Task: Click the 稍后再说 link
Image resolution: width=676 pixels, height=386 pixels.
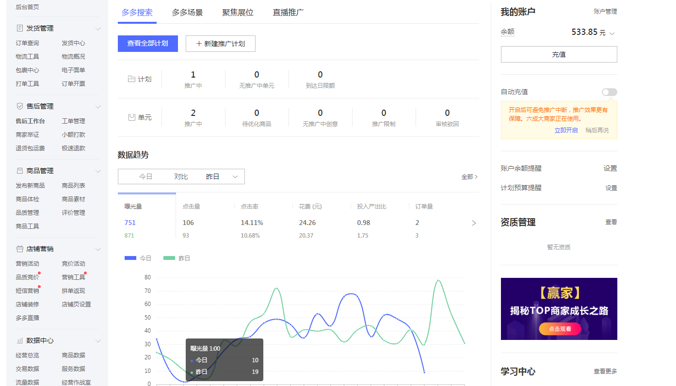Action: tap(597, 130)
